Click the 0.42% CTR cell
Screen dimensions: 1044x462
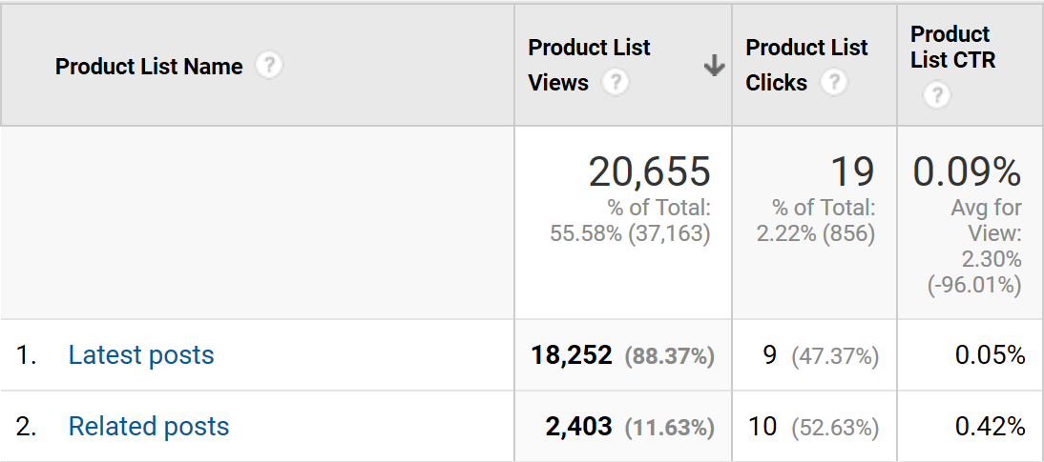pyautogui.click(x=990, y=427)
